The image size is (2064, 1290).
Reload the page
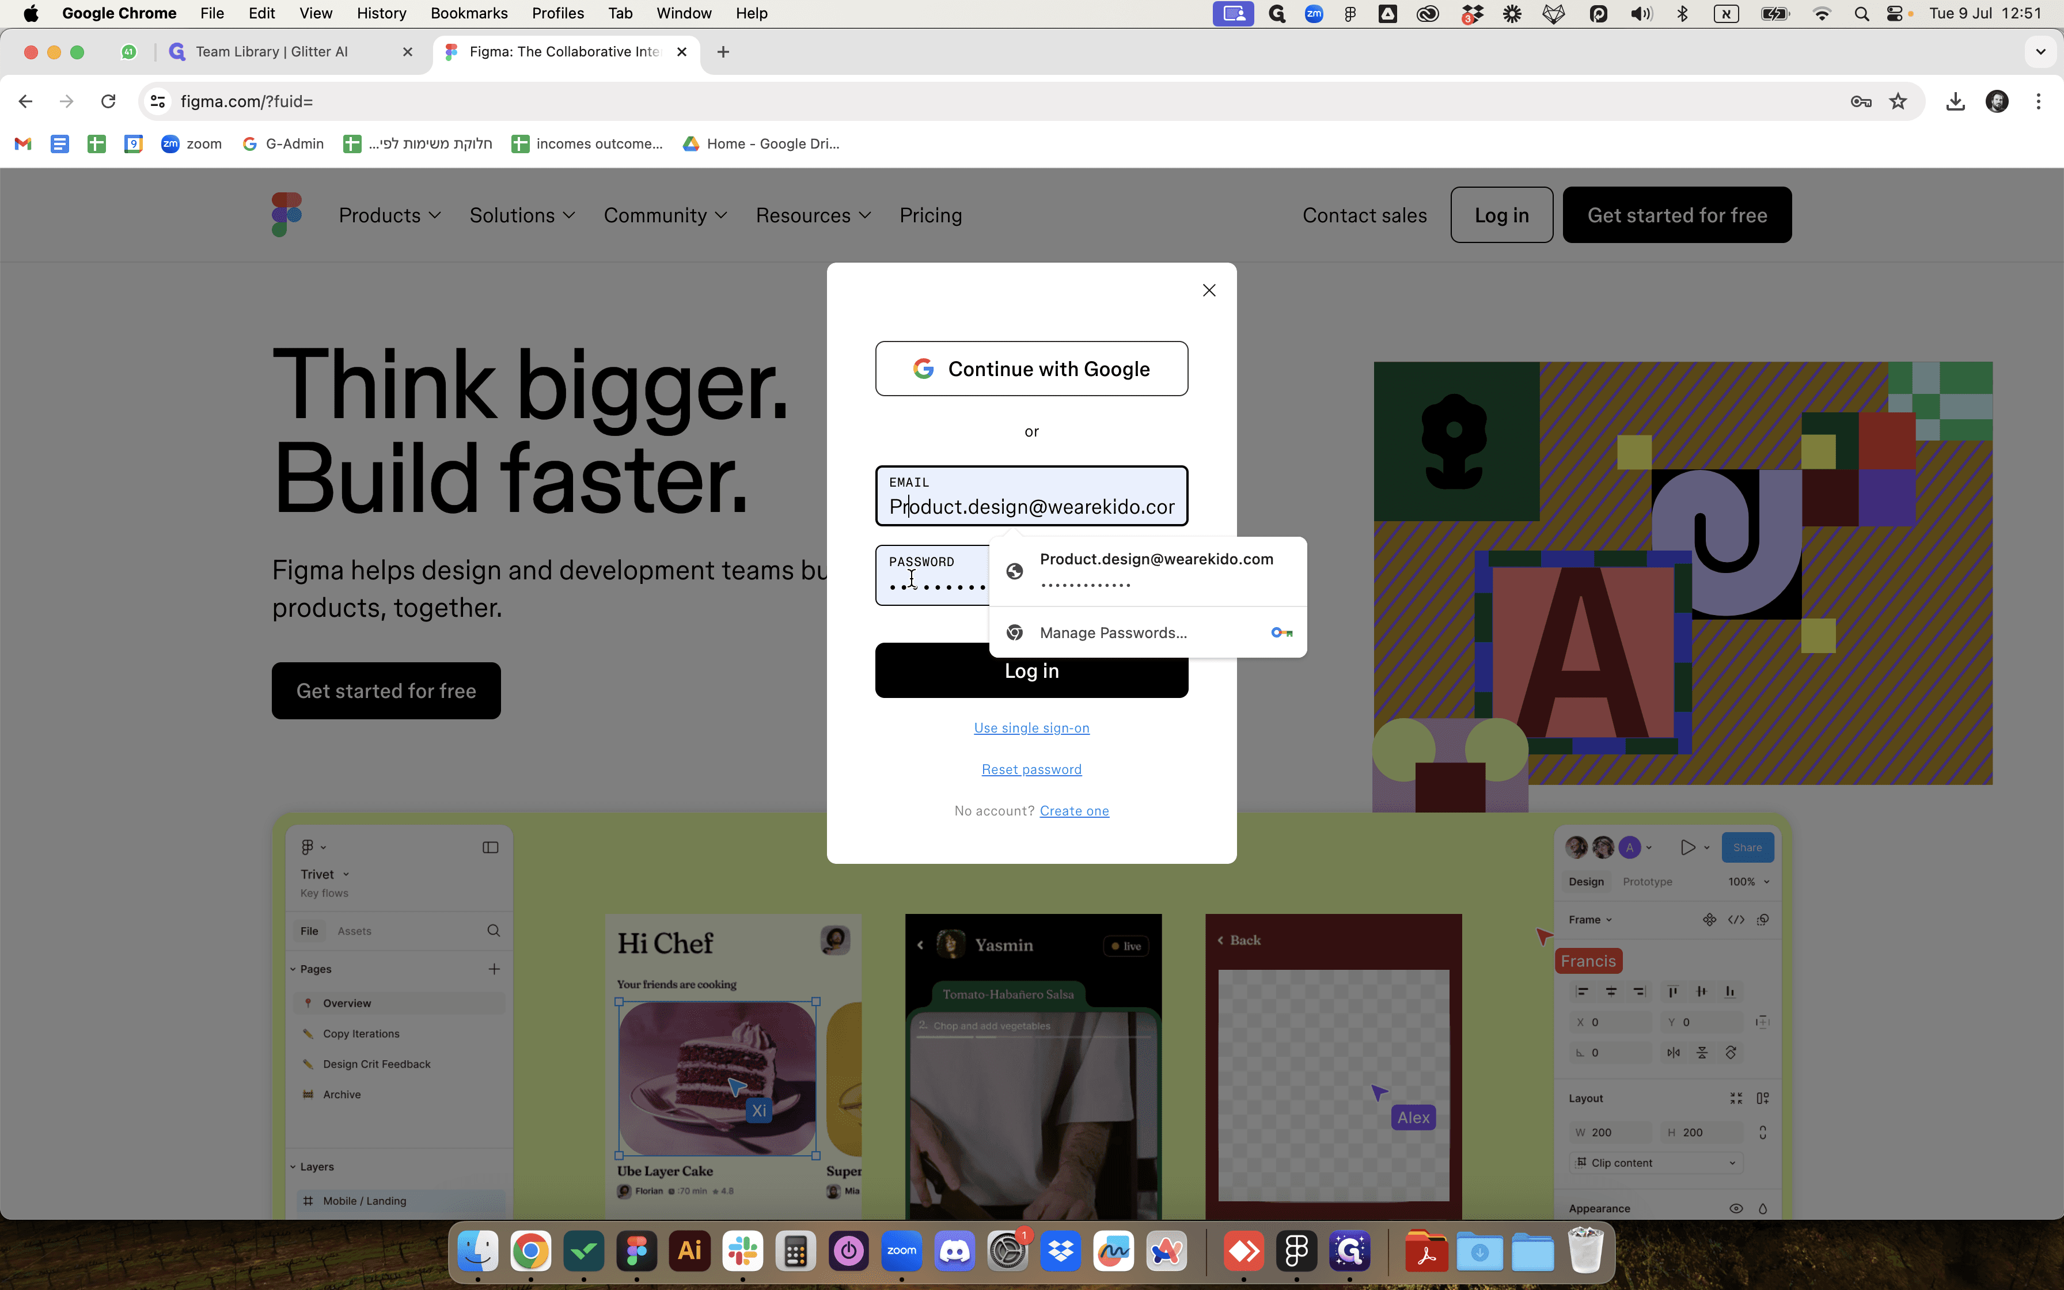tap(108, 101)
